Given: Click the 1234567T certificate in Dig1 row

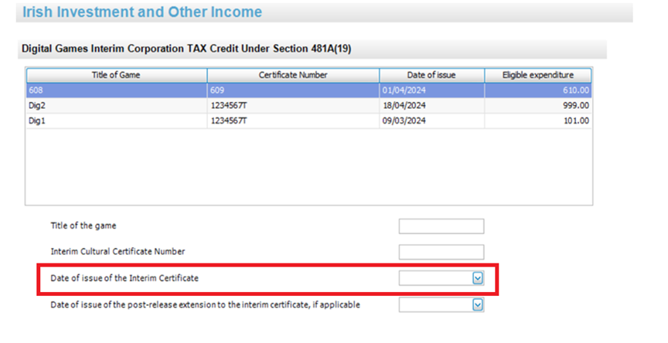Looking at the screenshot, I should click(293, 121).
